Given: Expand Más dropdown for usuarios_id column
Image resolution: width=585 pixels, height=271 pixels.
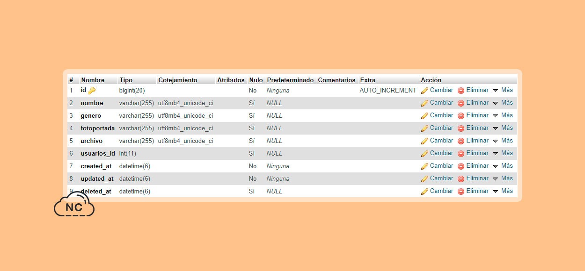Looking at the screenshot, I should click(x=503, y=153).
